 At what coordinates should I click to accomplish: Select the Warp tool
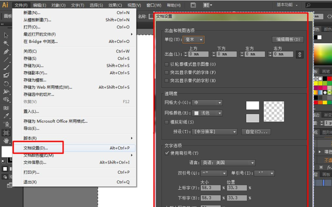(6, 92)
